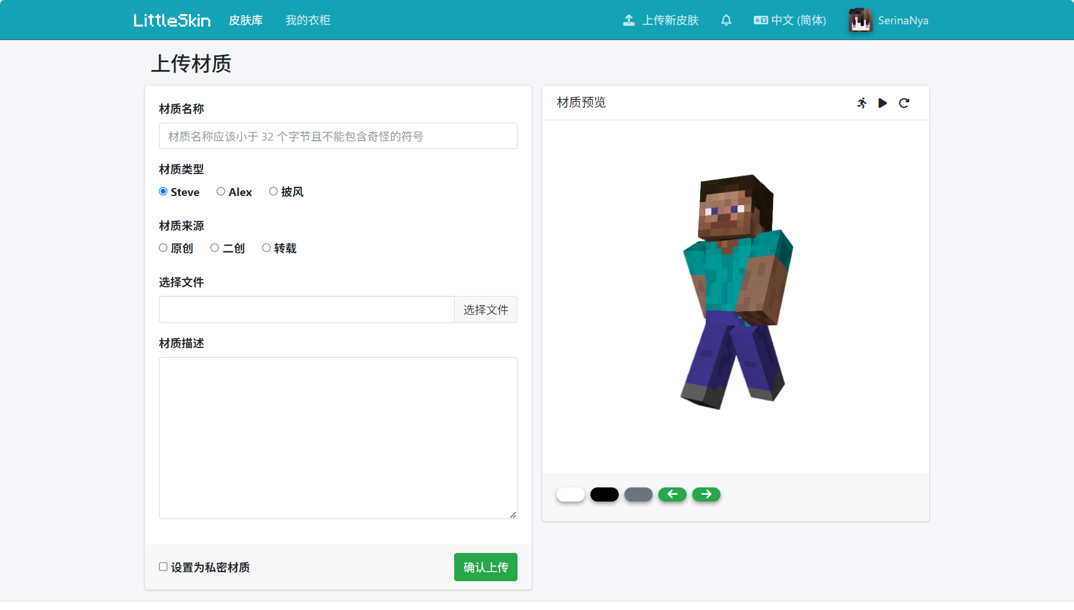Switch preview background to black
Viewport: 1074px width, 610px height.
click(604, 494)
